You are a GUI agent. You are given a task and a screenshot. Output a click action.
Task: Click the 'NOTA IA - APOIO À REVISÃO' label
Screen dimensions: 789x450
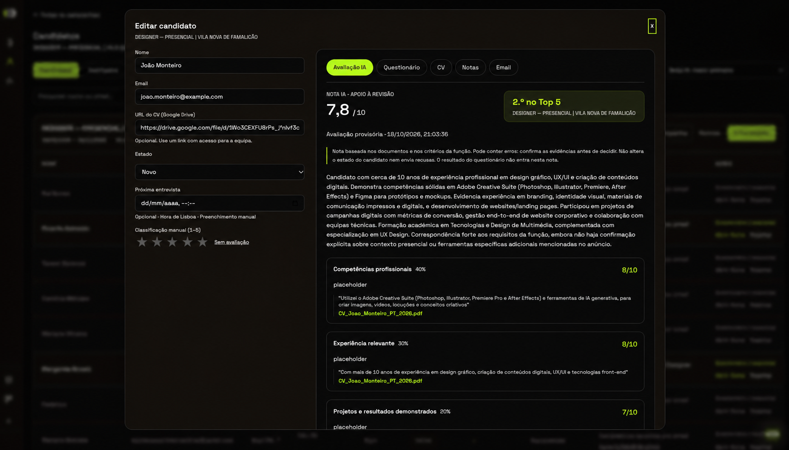coord(360,94)
